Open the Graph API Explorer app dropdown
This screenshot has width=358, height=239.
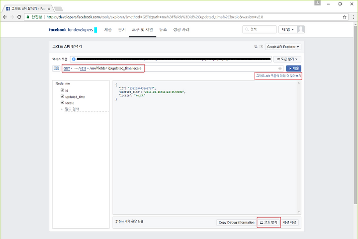point(283,47)
